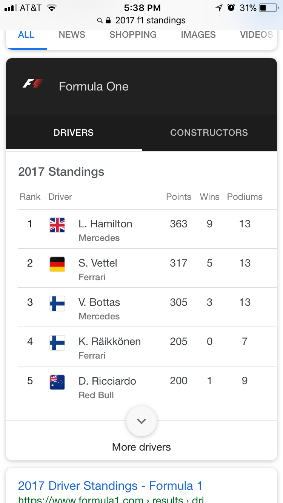Tap the British flag next to Hamilton
Image resolution: width=283 pixels, height=503 pixels.
[x=57, y=225]
